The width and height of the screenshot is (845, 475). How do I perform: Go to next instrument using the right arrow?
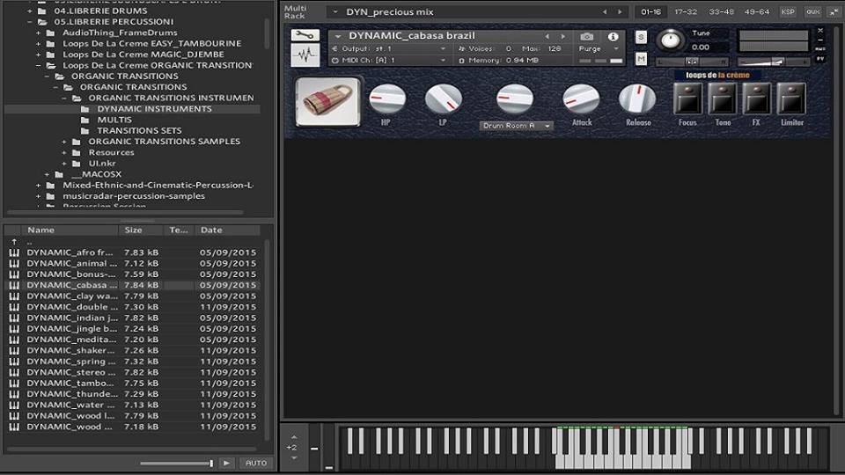point(562,36)
